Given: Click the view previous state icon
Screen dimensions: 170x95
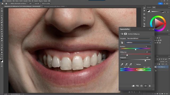Looking at the screenshot, I should click(137, 86).
